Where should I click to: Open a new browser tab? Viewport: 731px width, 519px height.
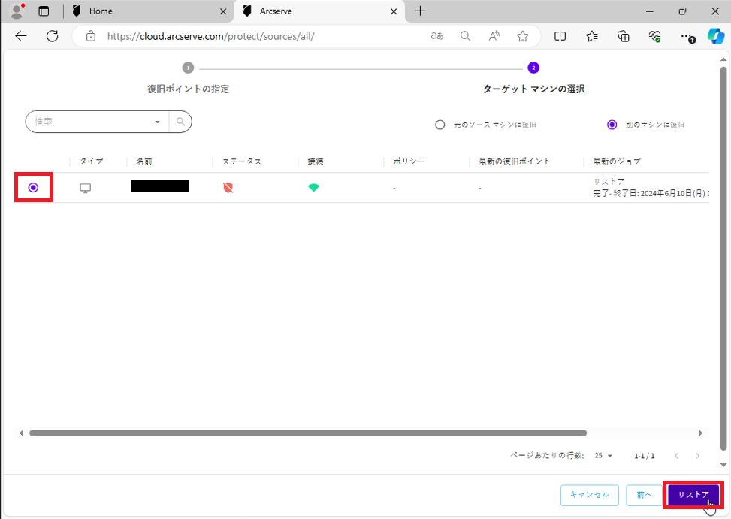(420, 11)
